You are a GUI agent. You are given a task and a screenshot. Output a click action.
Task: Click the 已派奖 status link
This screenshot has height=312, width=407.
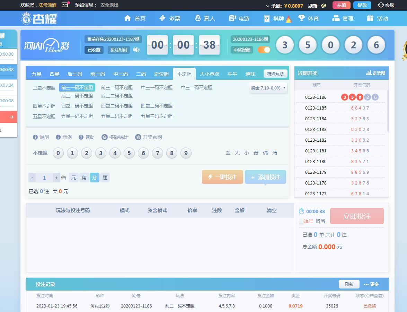coord(370,306)
